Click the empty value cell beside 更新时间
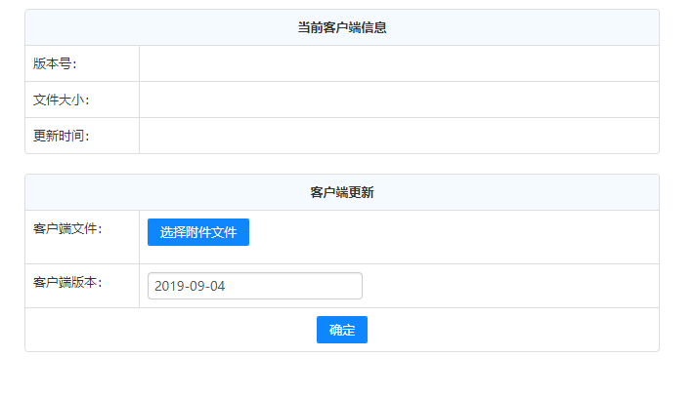The width and height of the screenshot is (696, 398). pyautogui.click(x=399, y=136)
